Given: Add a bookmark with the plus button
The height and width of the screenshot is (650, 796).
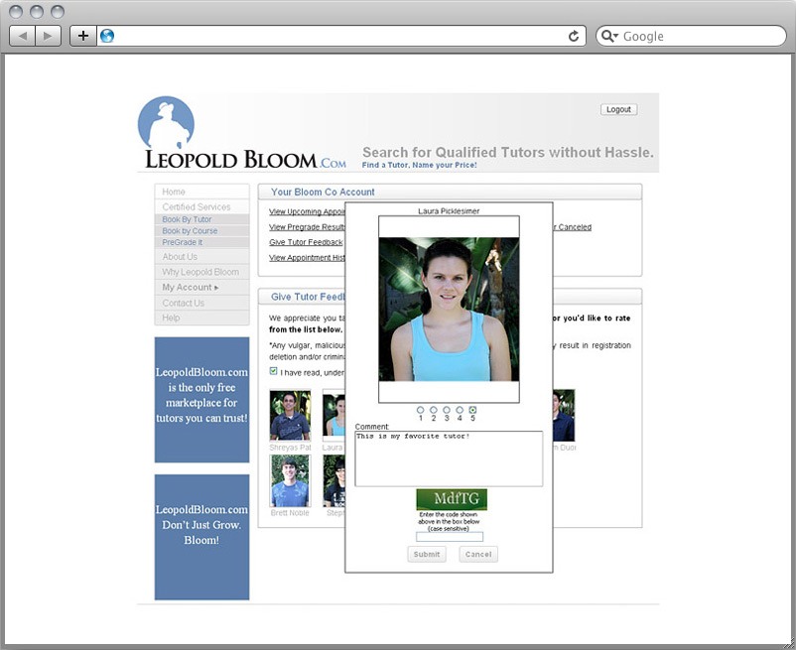Looking at the screenshot, I should (x=83, y=36).
